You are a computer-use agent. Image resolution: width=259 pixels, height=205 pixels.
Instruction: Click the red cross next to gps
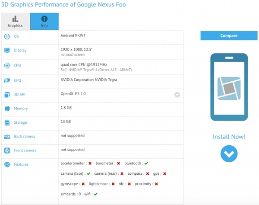(x=165, y=174)
